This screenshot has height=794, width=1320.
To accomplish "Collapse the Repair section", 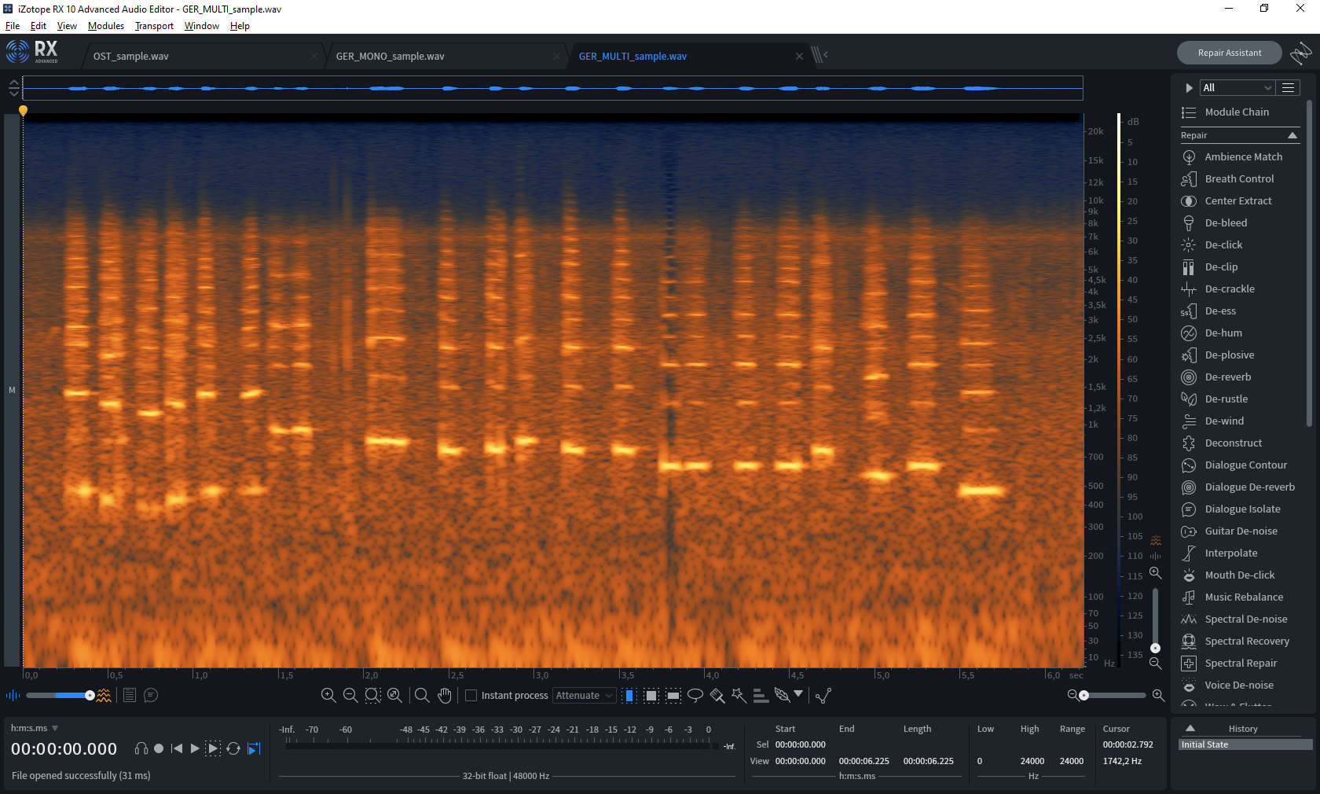I will 1292,135.
